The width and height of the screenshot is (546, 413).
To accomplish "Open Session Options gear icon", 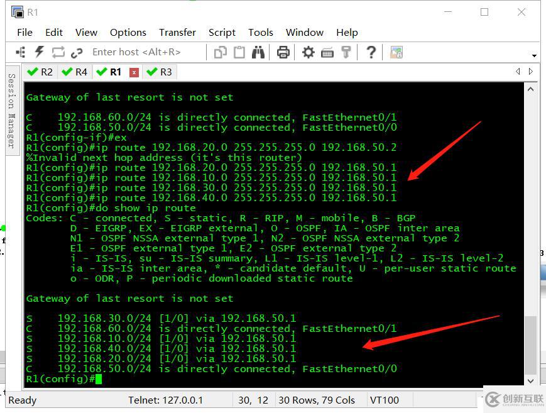I will (x=308, y=52).
